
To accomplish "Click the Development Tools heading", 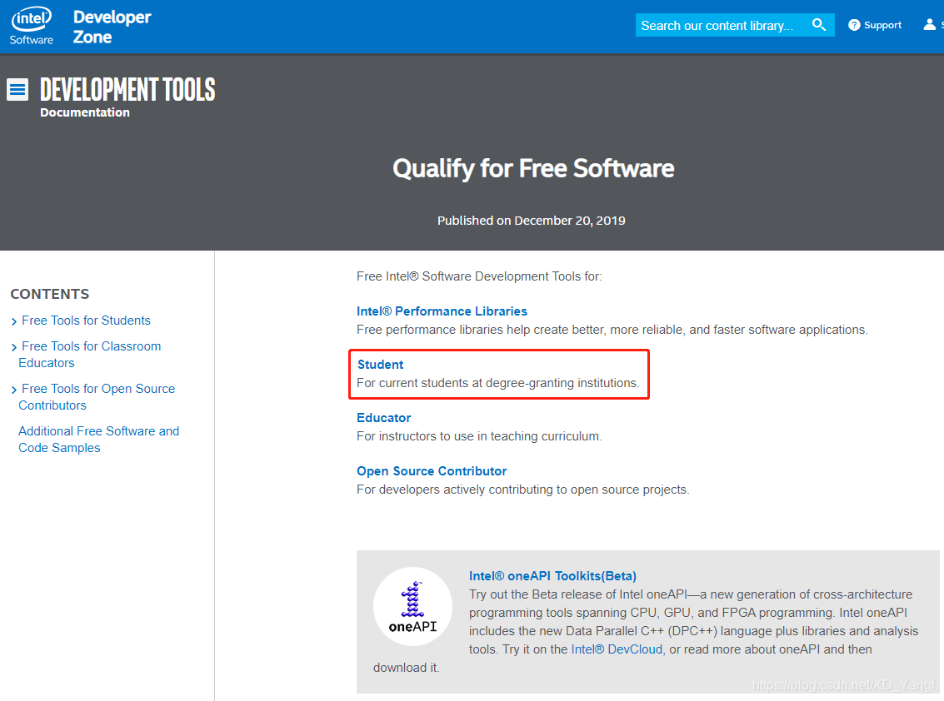I will click(127, 90).
